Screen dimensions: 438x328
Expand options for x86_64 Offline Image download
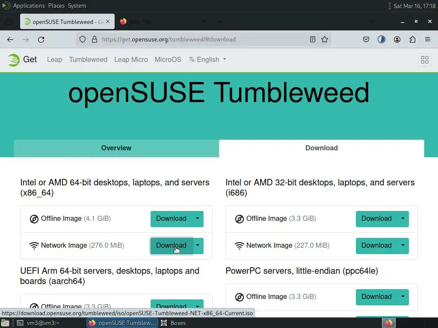coord(198,219)
